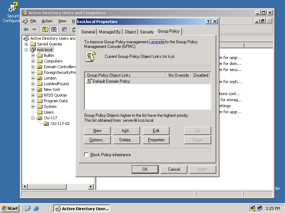Expand the Domain Controllers node

33,67
